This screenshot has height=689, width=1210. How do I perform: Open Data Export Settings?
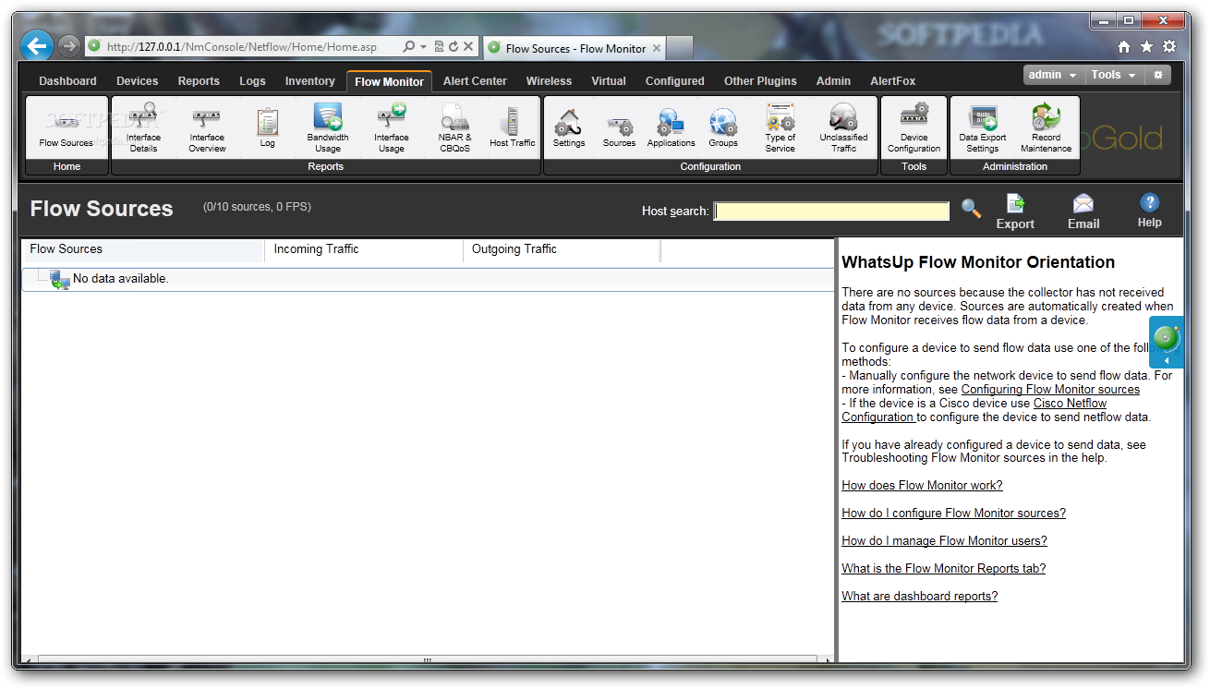point(982,127)
